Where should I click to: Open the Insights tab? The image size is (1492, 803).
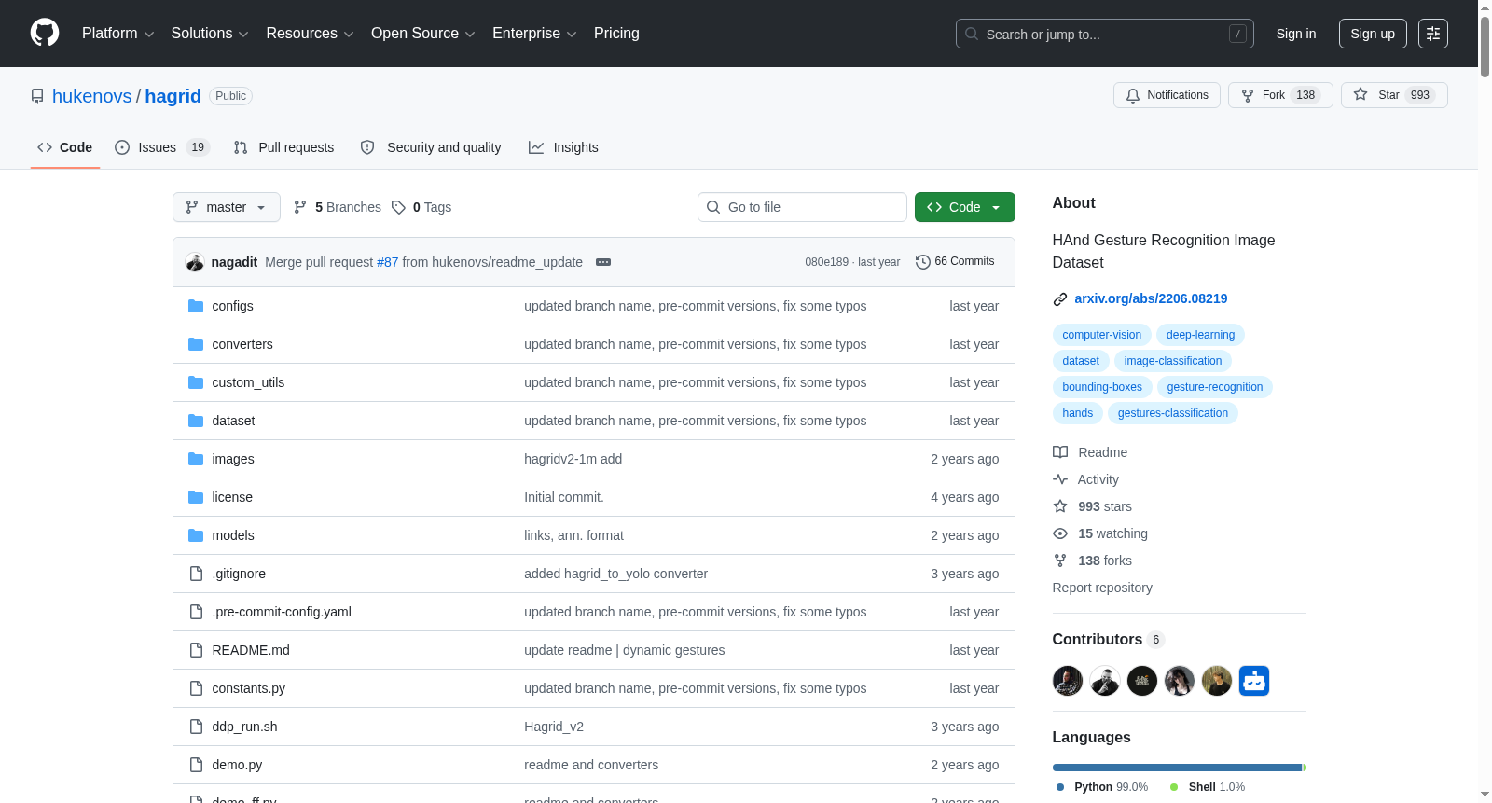[x=563, y=147]
